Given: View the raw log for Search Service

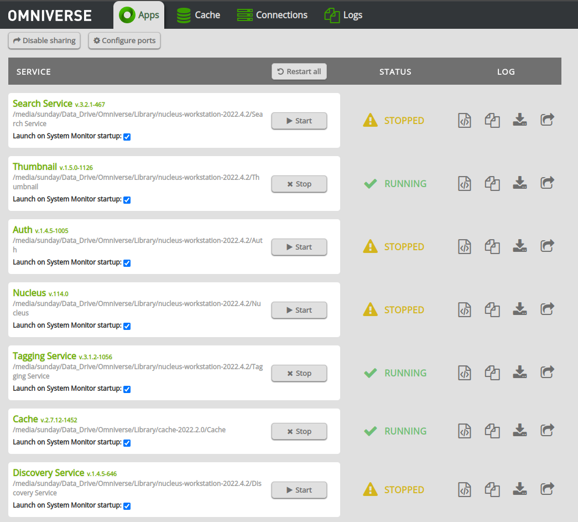Looking at the screenshot, I should 464,120.
